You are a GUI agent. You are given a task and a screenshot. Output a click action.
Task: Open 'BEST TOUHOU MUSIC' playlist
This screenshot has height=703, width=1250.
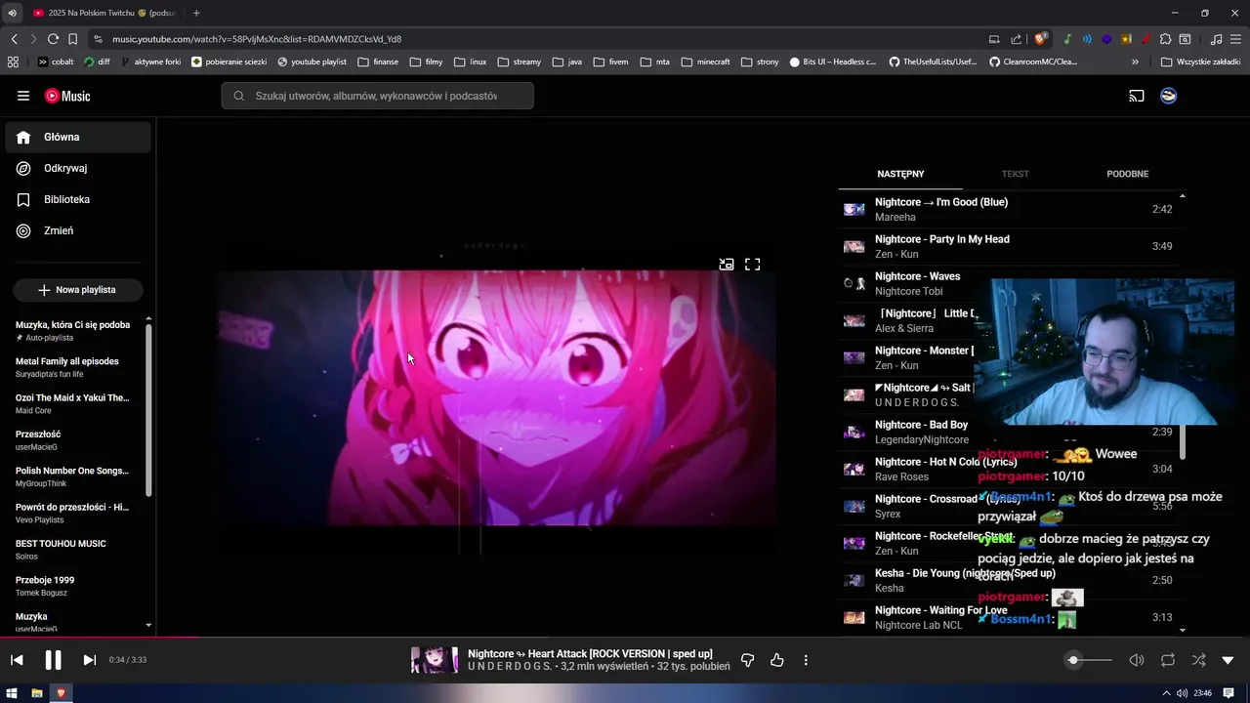pyautogui.click(x=74, y=550)
